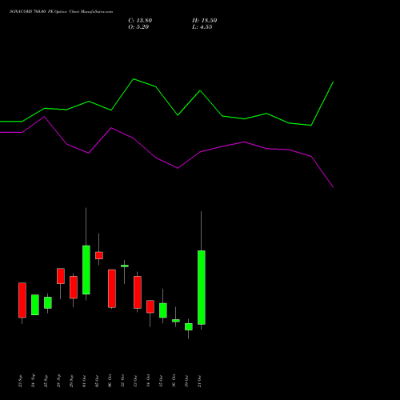This screenshot has height=400, width=400.
Task: Click the '16 Oct' date label
Action: point(174,381)
